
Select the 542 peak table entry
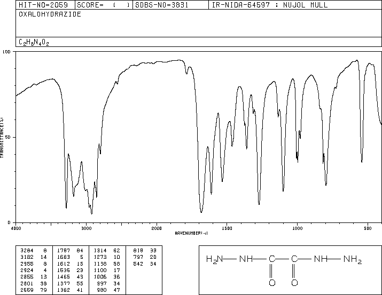point(145,264)
